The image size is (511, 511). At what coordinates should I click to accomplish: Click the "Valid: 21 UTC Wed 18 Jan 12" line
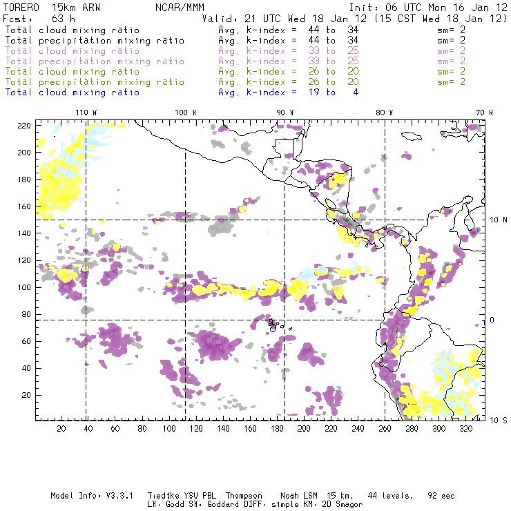(284, 19)
